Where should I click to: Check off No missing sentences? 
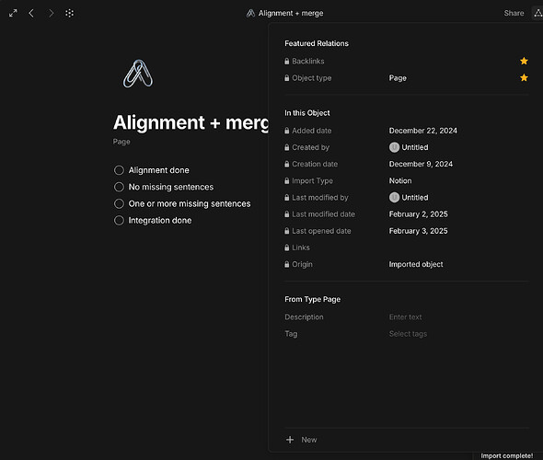[x=119, y=187]
